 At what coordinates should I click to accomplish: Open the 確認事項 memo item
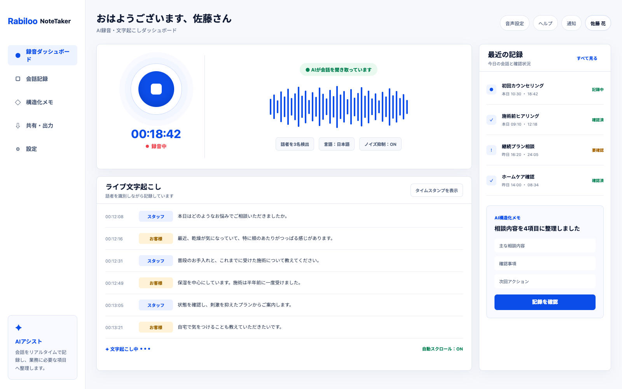tap(545, 264)
